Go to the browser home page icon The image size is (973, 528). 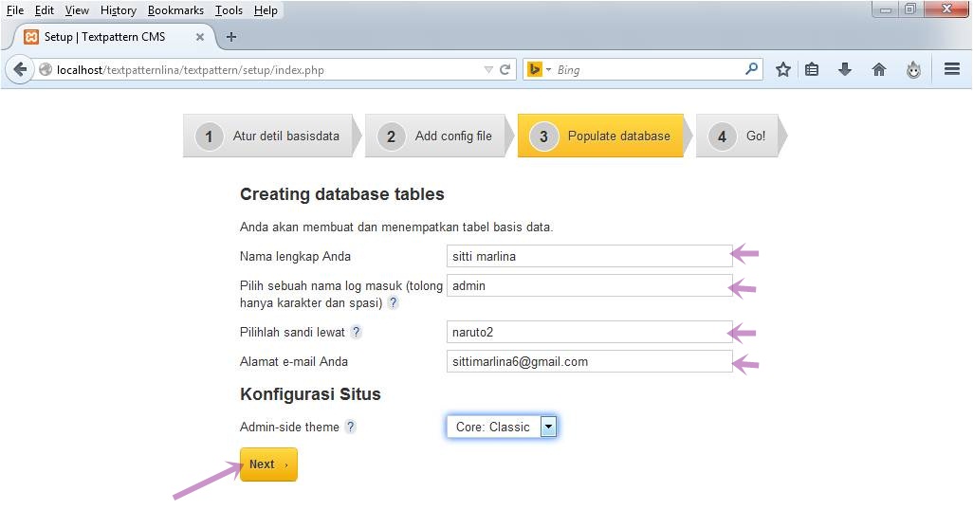click(x=879, y=69)
